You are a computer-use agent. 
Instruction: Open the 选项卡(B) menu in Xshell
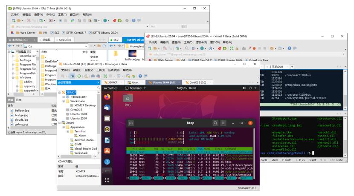pyautogui.click(x=201, y=43)
